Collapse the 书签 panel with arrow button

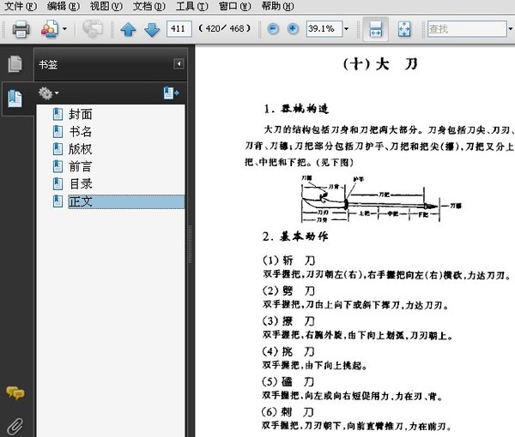179,63
